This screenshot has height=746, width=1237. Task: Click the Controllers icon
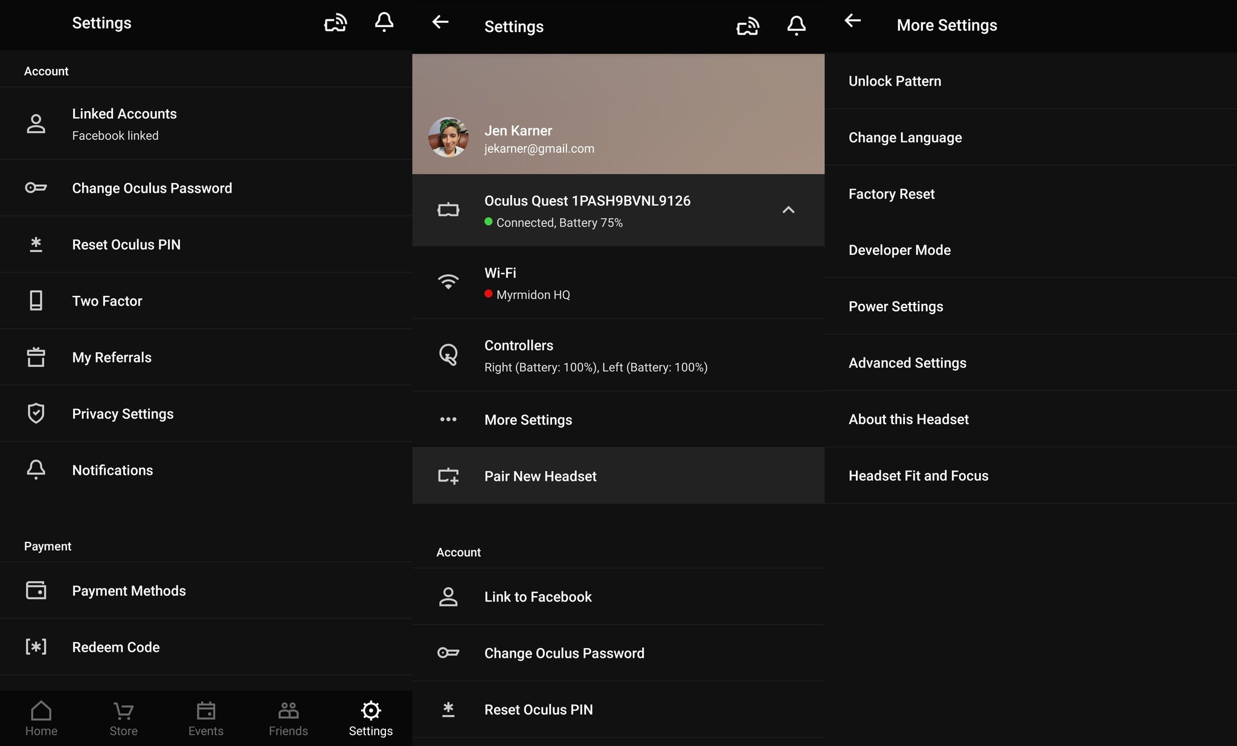click(x=448, y=355)
